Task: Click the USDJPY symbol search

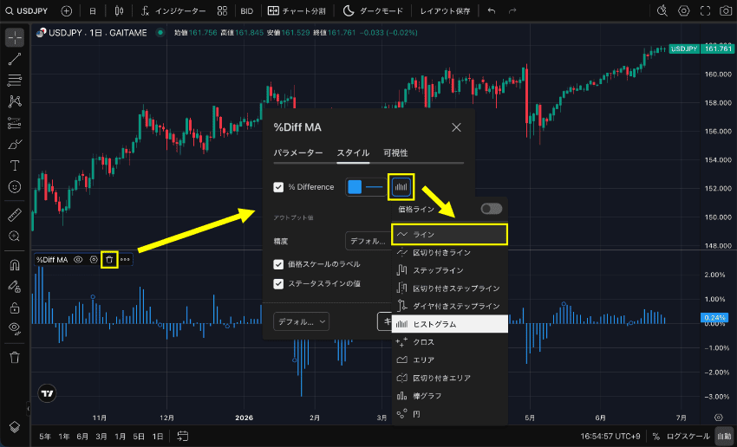Action: [27, 10]
